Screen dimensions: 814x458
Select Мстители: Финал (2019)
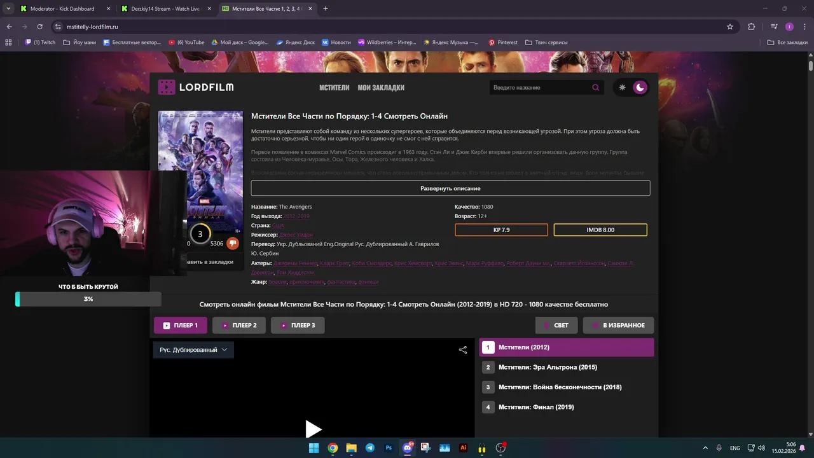coord(567,406)
